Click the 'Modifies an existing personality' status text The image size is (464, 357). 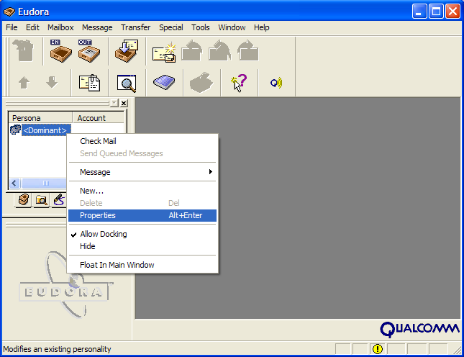click(57, 349)
